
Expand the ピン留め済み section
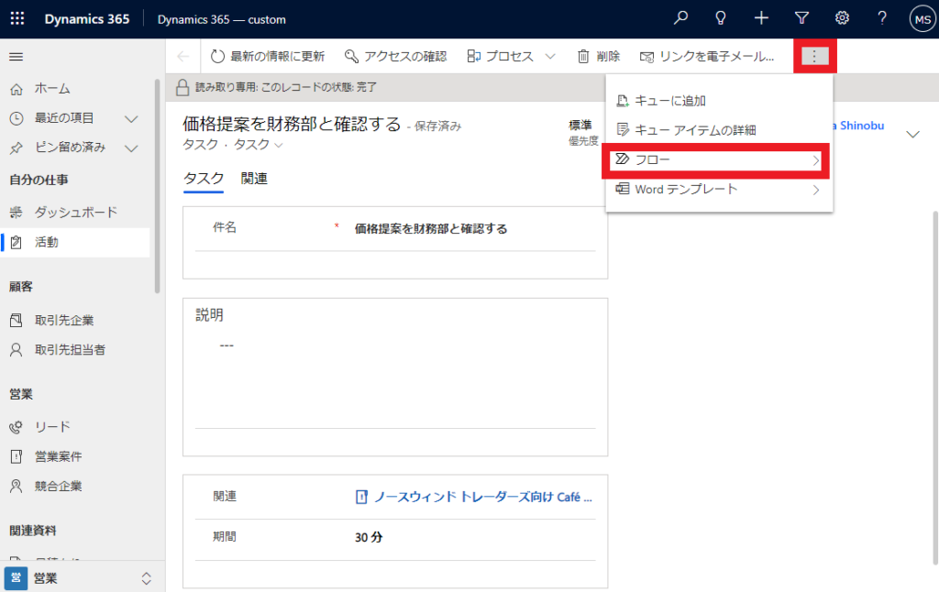(130, 148)
